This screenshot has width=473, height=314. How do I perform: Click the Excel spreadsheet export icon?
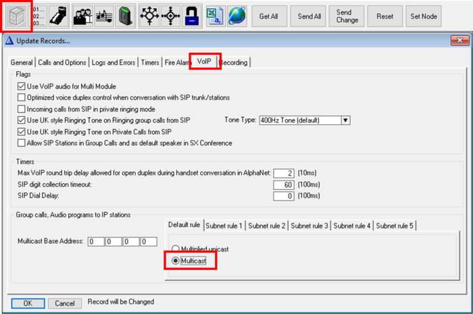point(215,16)
